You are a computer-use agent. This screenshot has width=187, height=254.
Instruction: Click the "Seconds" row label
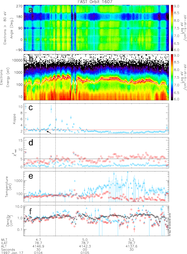[8, 249]
